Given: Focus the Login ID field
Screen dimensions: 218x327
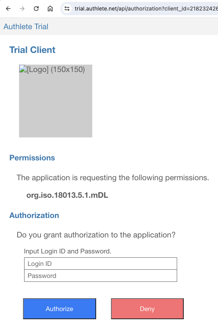Looking at the screenshot, I should tap(100, 264).
